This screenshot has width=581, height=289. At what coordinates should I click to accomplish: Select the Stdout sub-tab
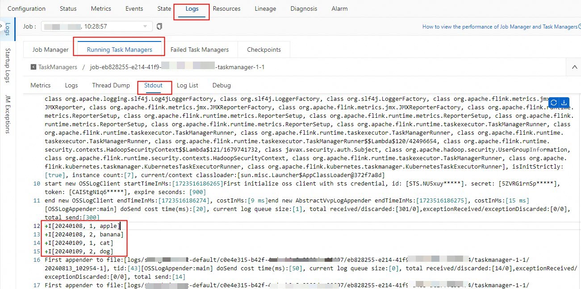click(153, 85)
